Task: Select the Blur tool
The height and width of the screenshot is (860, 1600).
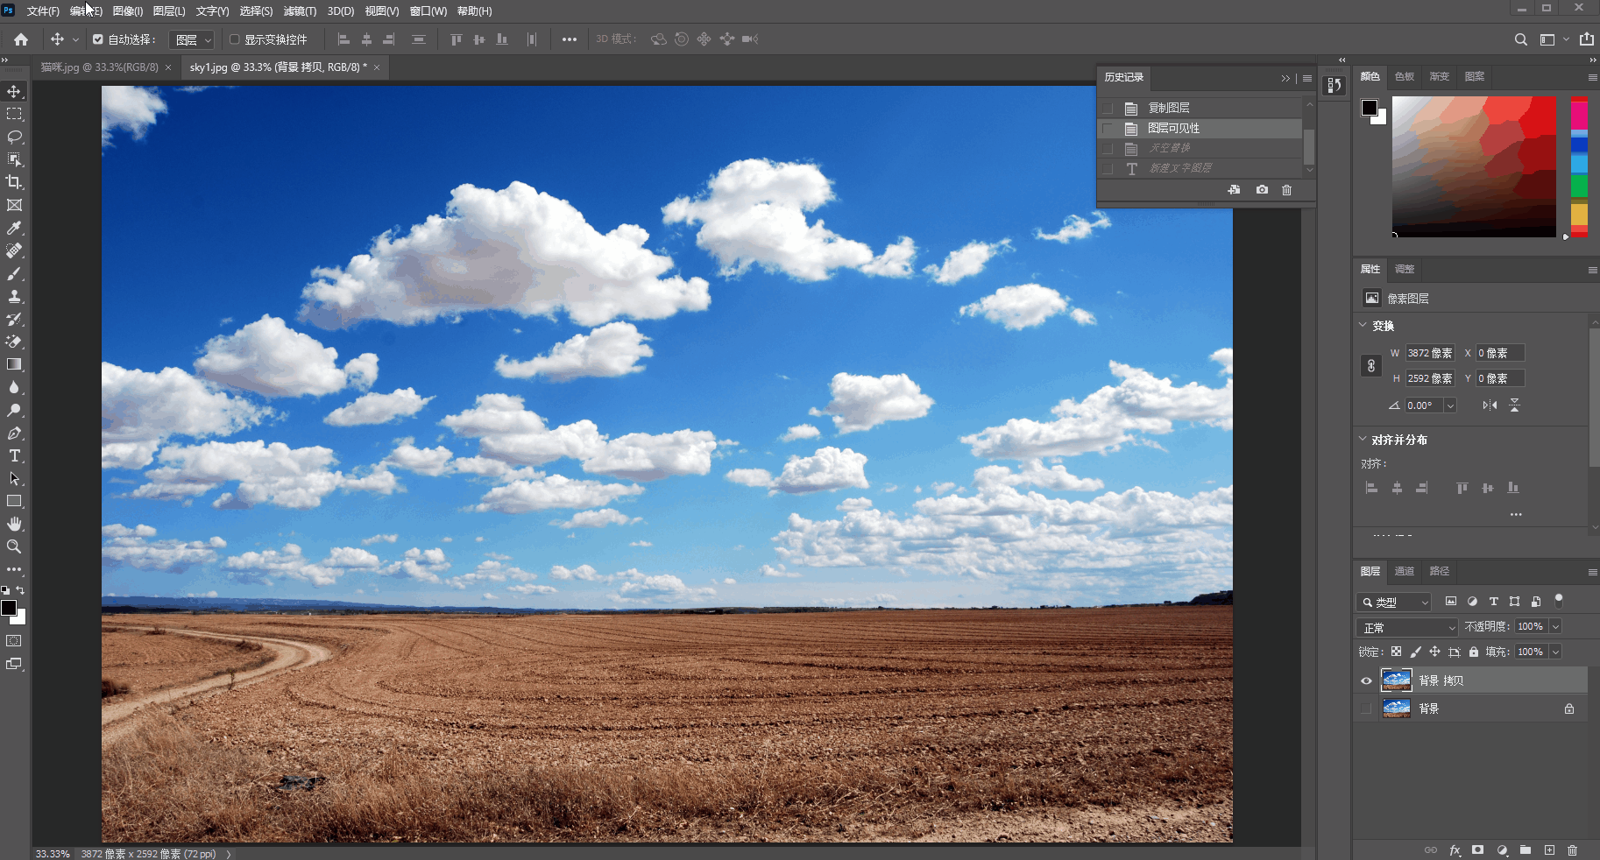Action: pos(14,387)
